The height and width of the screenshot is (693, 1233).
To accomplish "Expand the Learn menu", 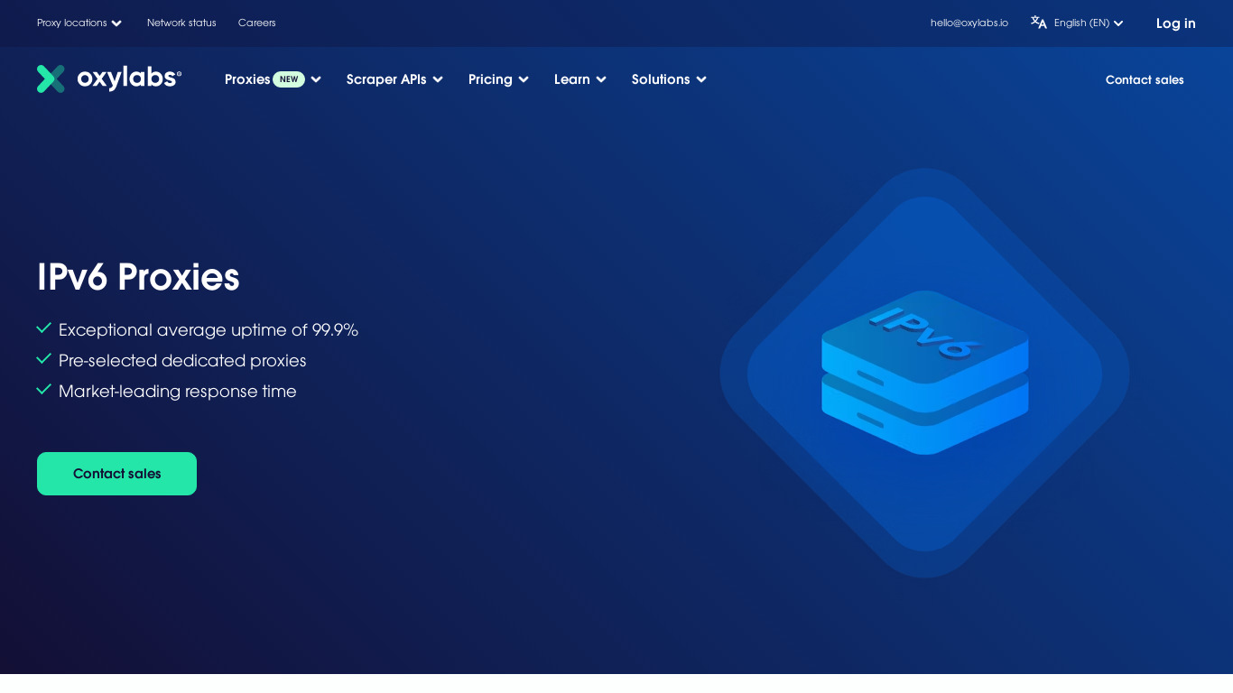I will point(580,79).
